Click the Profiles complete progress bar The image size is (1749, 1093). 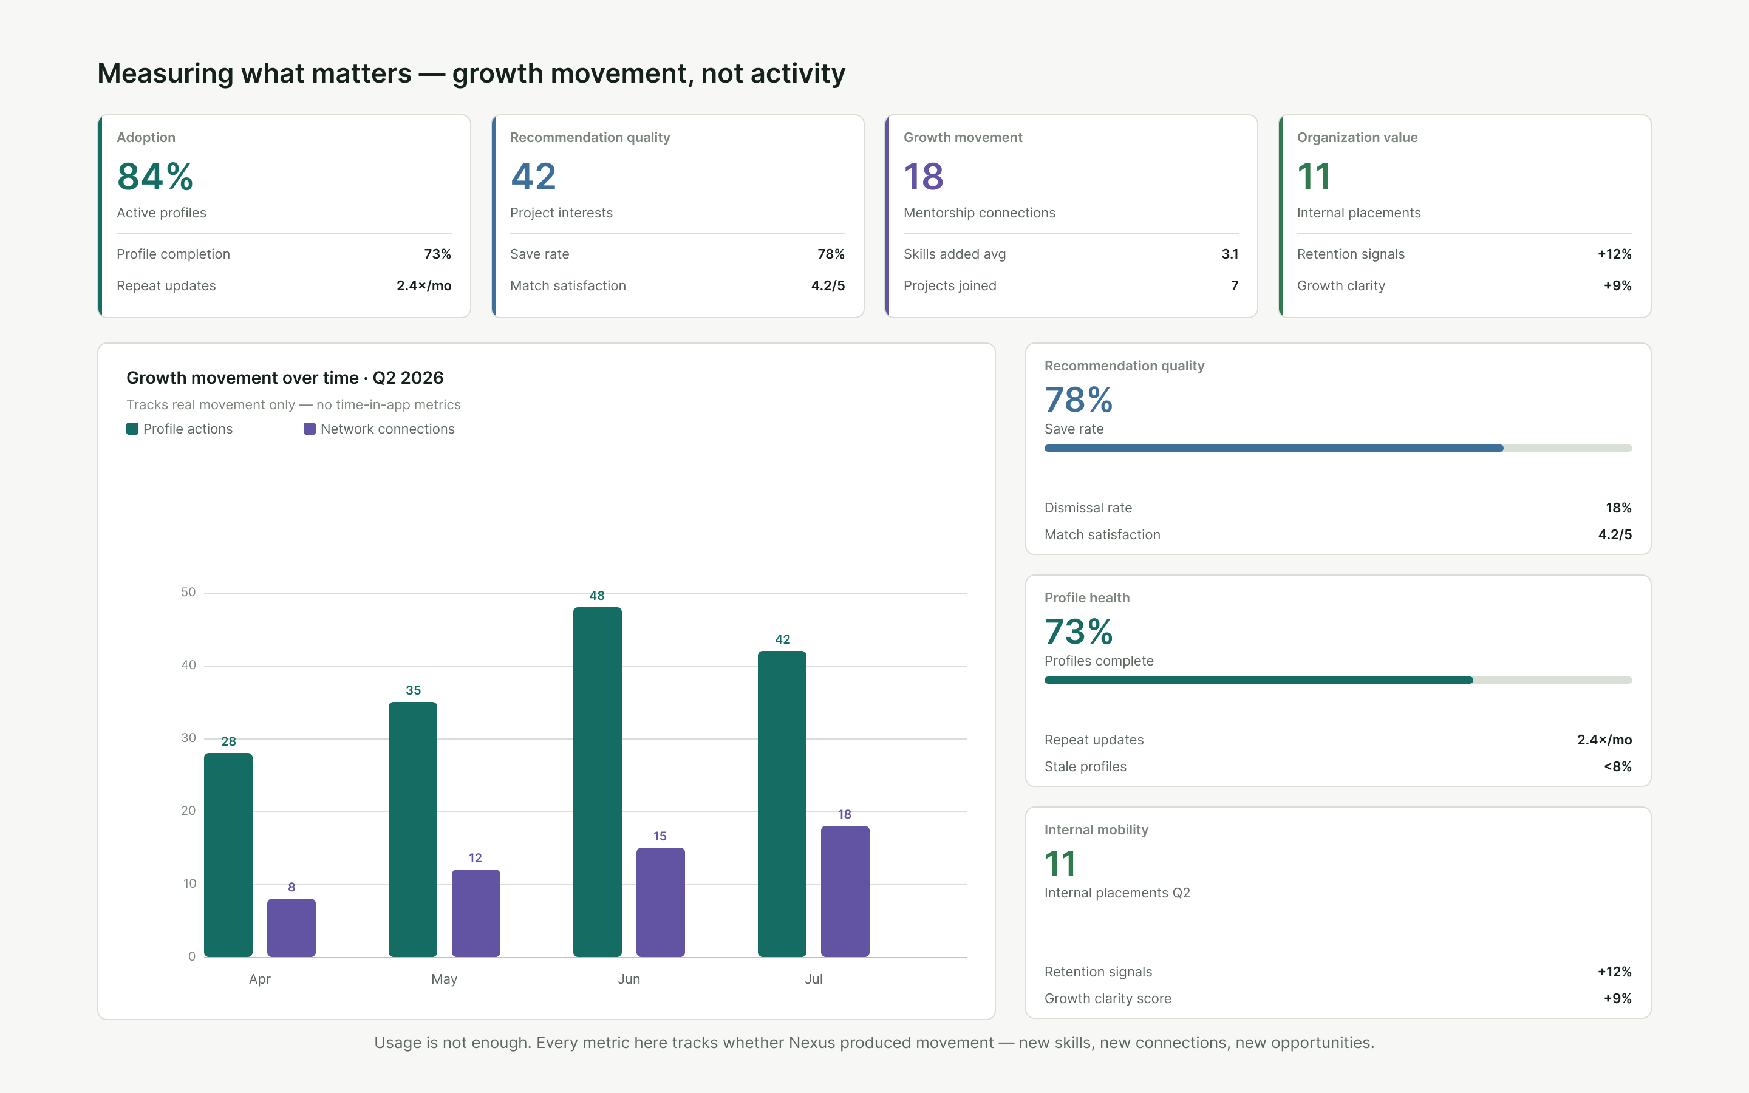(x=1338, y=680)
